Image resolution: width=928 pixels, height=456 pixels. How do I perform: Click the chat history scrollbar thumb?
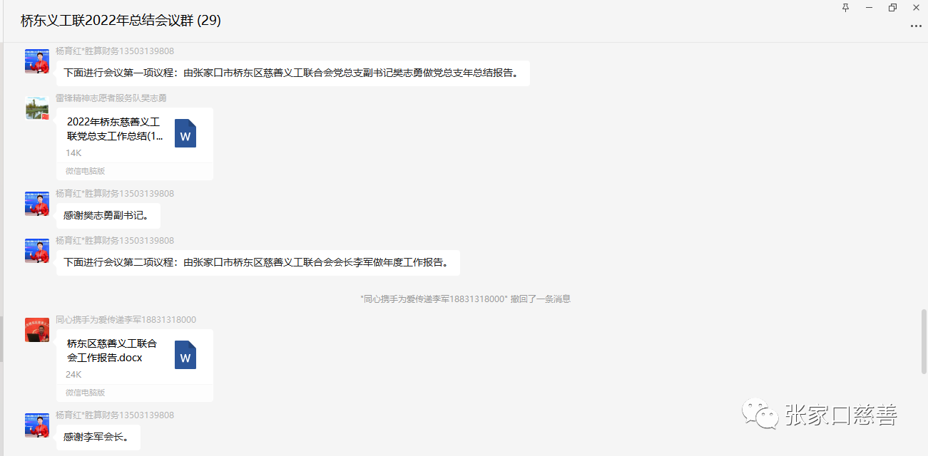point(924,341)
